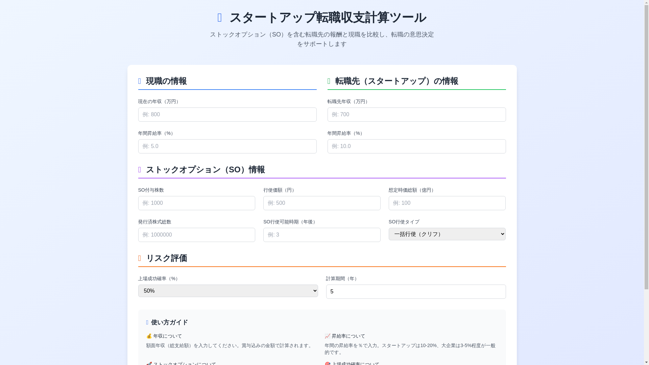Focus the 発行済株式総数 input field
Image resolution: width=649 pixels, height=365 pixels.
pos(196,235)
